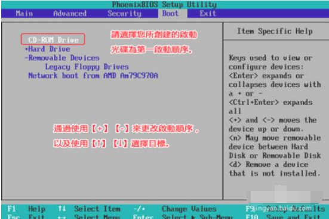Select Network boot from AMD Am79C970A
The height and width of the screenshot is (219, 329).
click(93, 76)
